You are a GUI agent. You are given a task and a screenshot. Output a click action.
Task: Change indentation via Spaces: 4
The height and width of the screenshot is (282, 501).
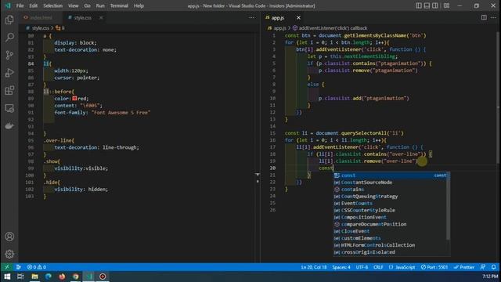pos(341,267)
